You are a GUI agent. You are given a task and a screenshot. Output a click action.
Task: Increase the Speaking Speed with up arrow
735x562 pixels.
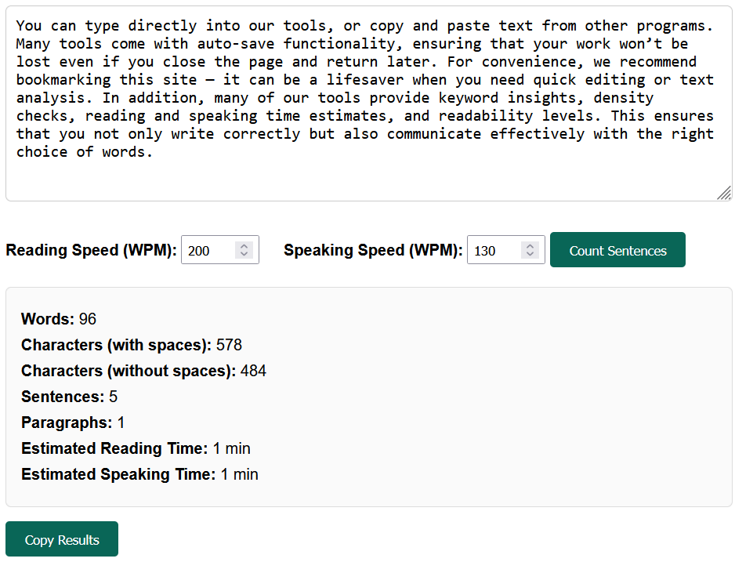pyautogui.click(x=530, y=246)
